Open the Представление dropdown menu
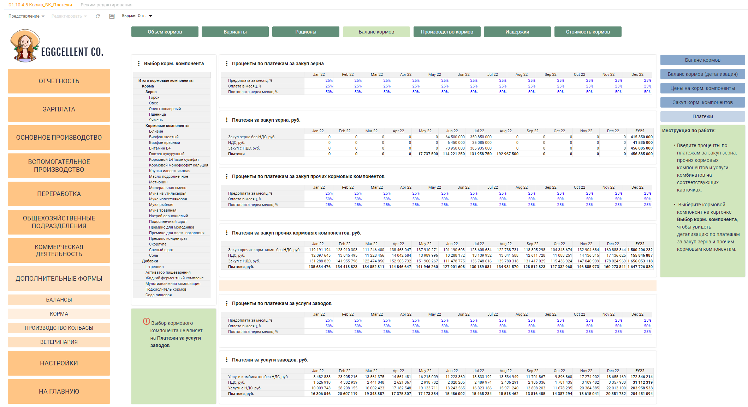Screen dimensions: 748x407 coord(26,16)
